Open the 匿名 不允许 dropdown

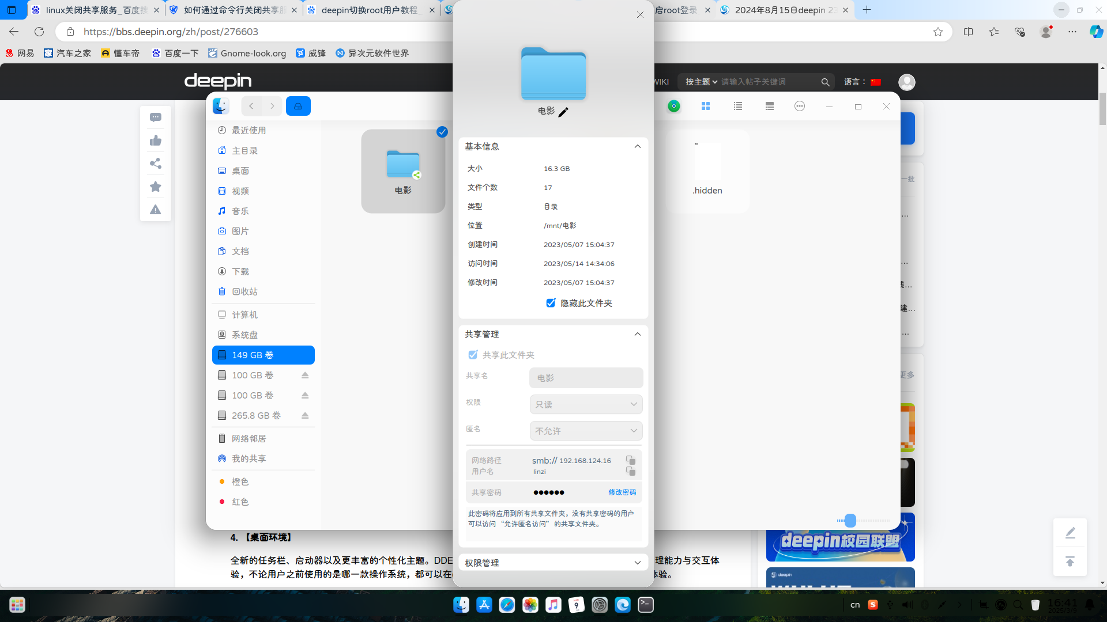pyautogui.click(x=586, y=431)
